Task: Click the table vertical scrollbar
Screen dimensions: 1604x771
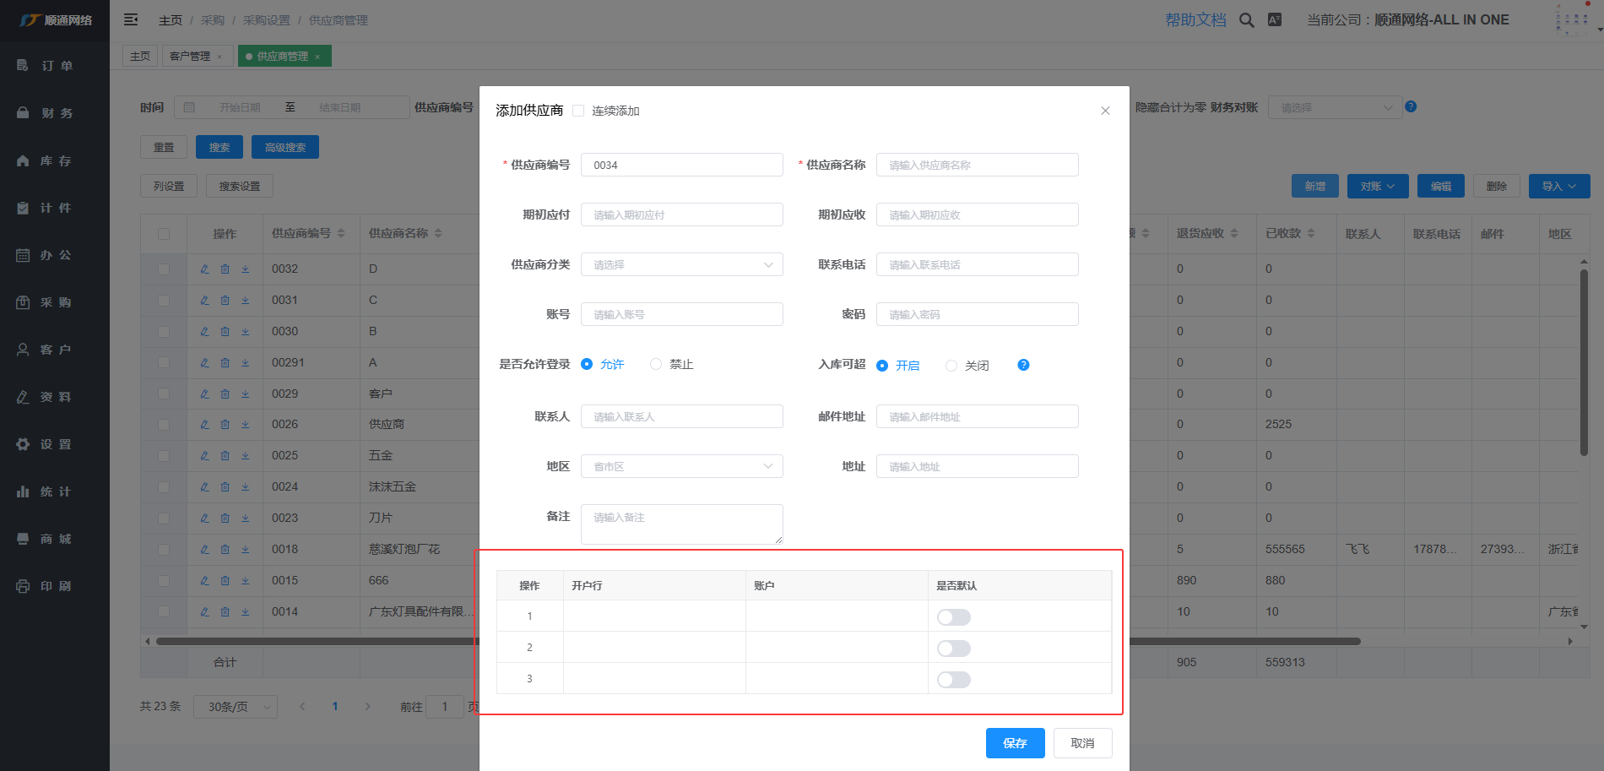Action: tap(1584, 363)
